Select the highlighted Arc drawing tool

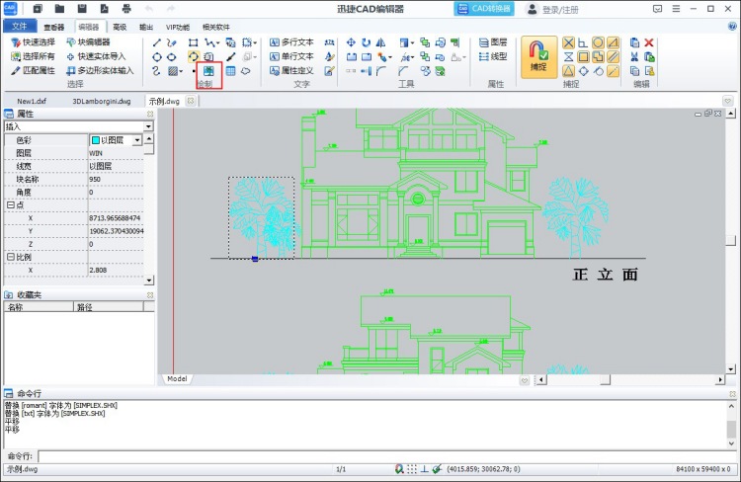[194, 57]
